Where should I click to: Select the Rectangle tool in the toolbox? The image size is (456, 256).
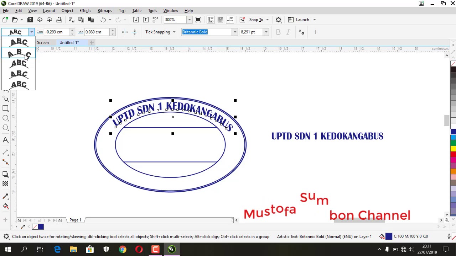5,108
